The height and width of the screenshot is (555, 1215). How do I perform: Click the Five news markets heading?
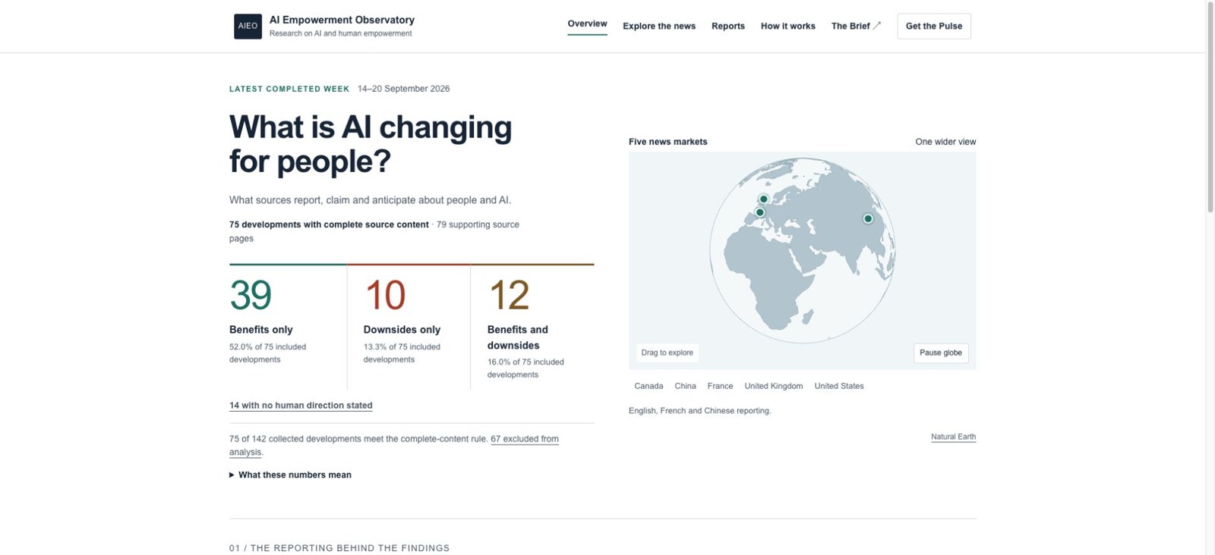click(667, 142)
